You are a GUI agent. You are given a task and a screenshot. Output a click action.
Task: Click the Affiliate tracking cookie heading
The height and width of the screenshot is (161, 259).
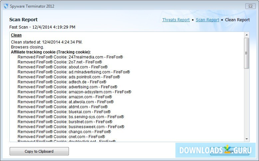pos(51,52)
